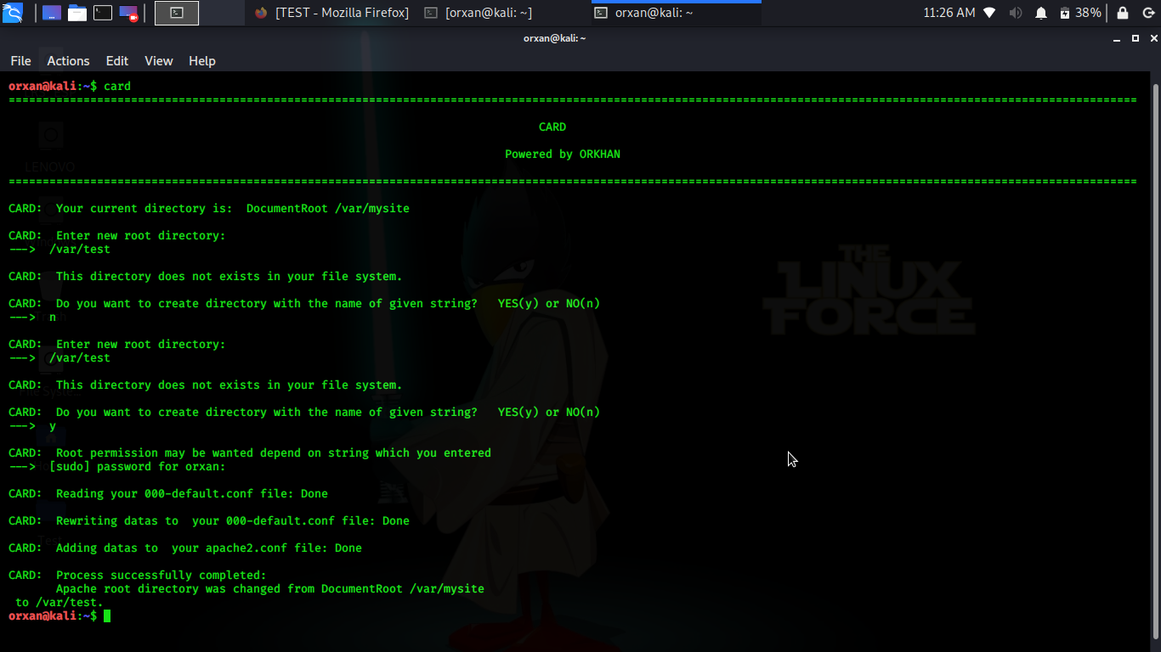Open the Edit menu

pos(117,61)
